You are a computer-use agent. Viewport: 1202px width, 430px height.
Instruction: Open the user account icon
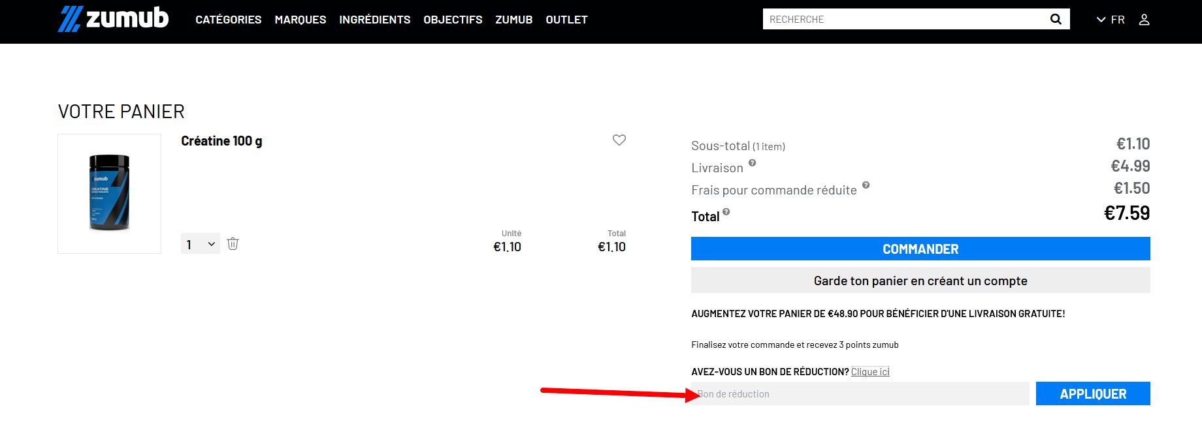click(x=1144, y=20)
